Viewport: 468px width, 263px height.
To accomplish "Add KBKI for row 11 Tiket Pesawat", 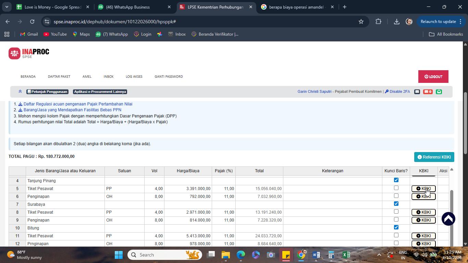I will point(423,236).
